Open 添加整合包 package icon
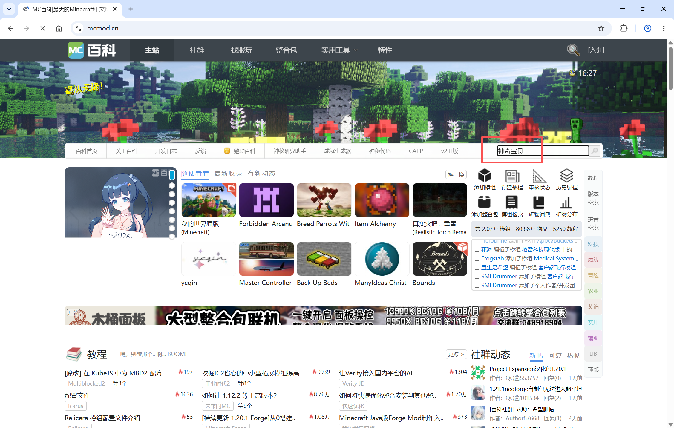Image resolution: width=674 pixels, height=428 pixels. coord(485,203)
